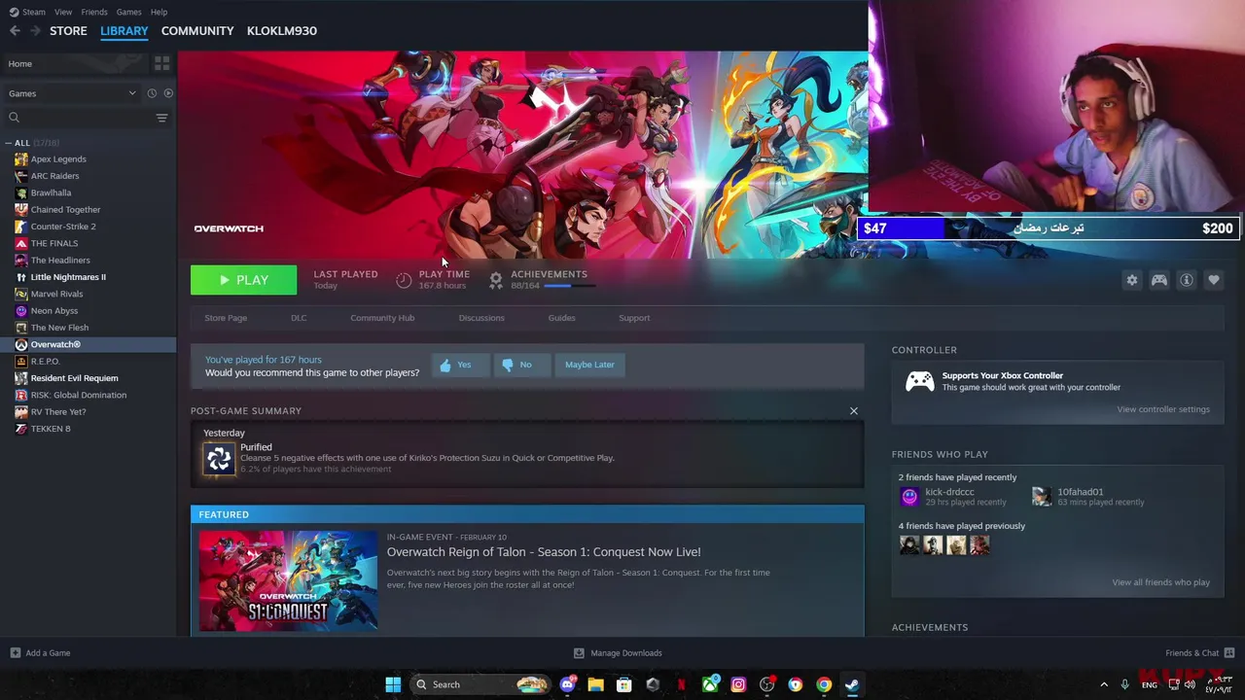Open Manage Downloads

(618, 653)
